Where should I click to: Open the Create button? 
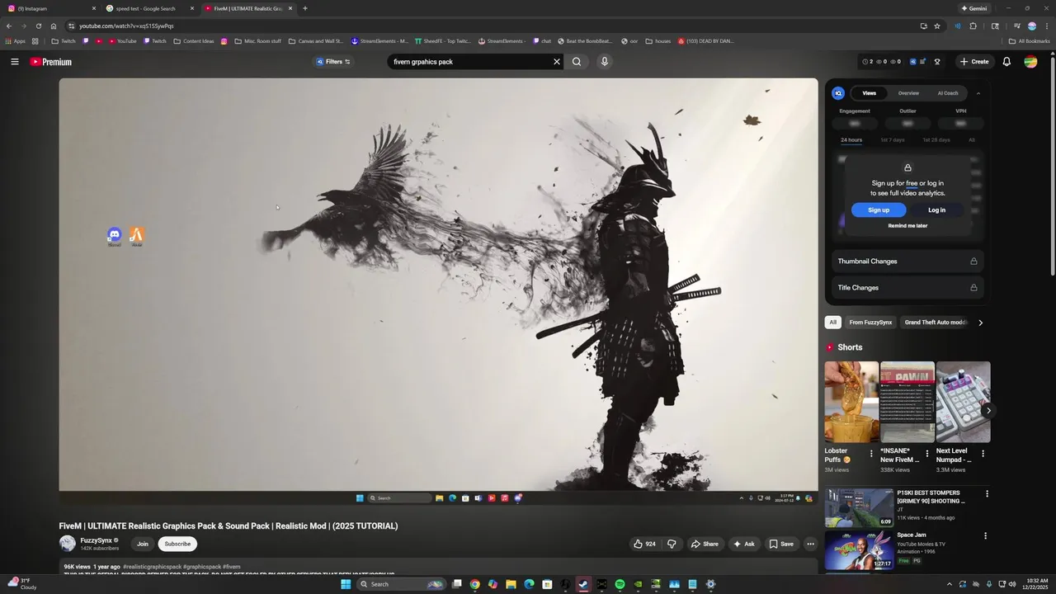974,62
